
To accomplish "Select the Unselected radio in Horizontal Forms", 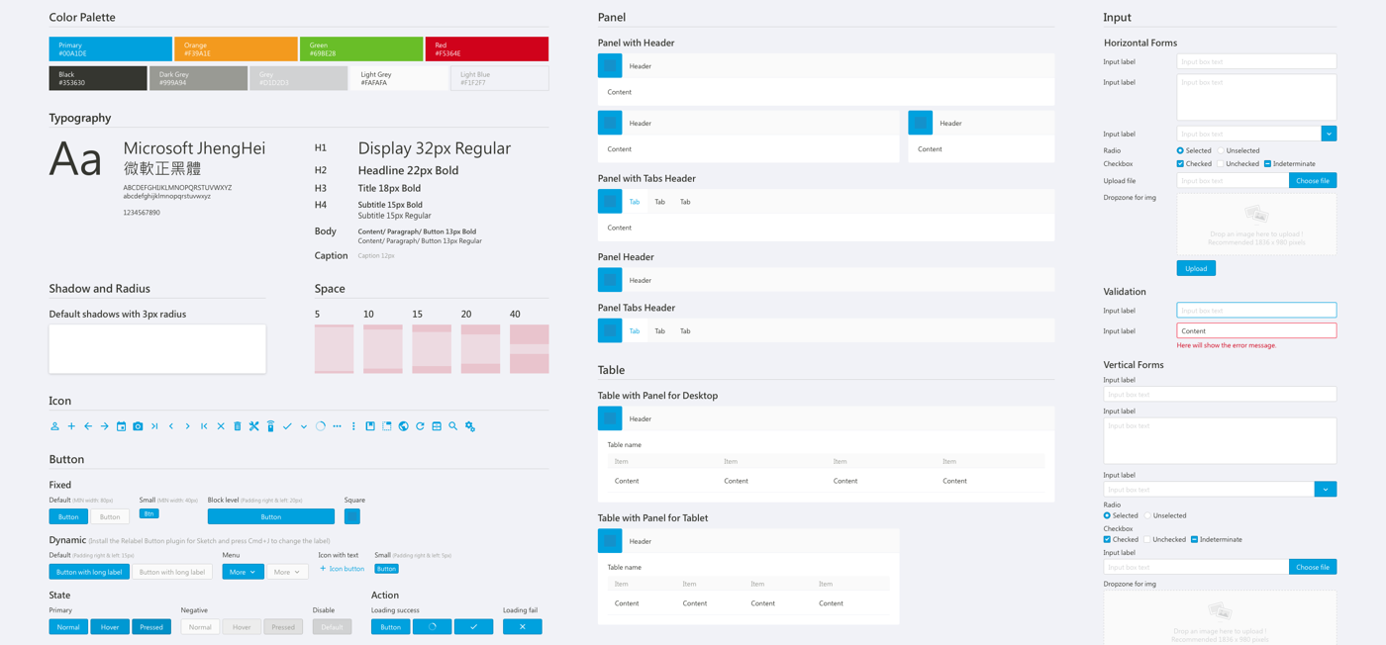I will [x=1221, y=150].
